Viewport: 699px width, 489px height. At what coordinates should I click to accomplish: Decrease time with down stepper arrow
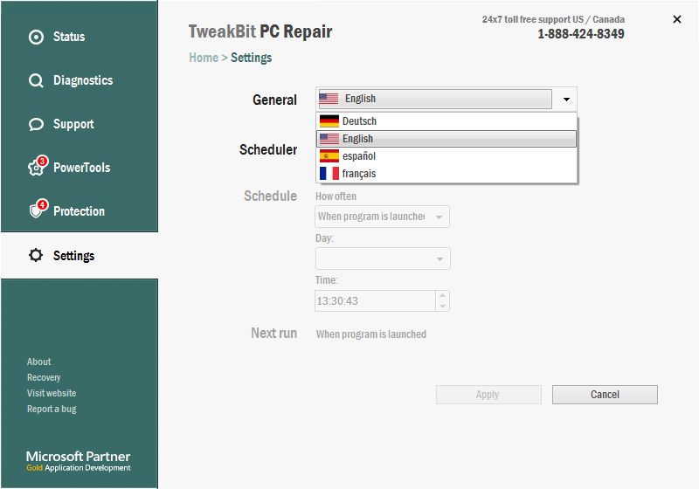[442, 306]
